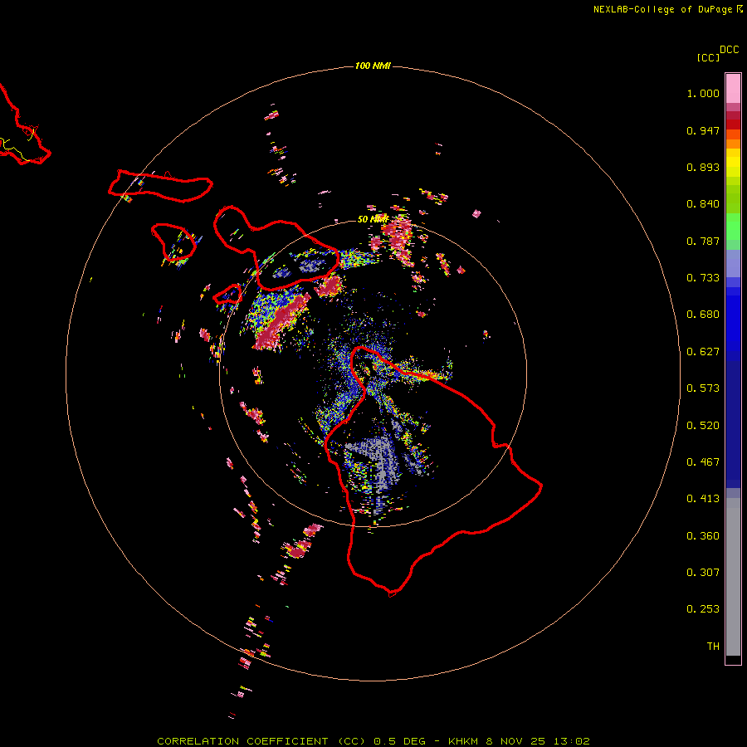Click the 0.253 color scale value
This screenshot has height=747, width=747.
(x=703, y=609)
